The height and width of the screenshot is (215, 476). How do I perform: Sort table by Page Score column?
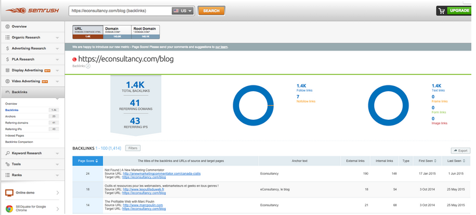(x=88, y=161)
